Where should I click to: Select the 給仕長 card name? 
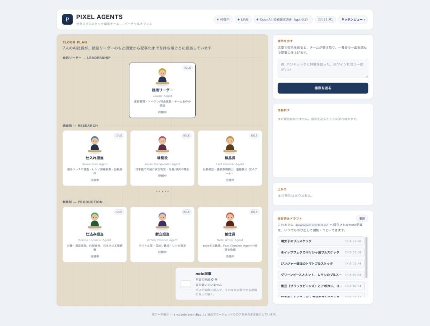230,234
